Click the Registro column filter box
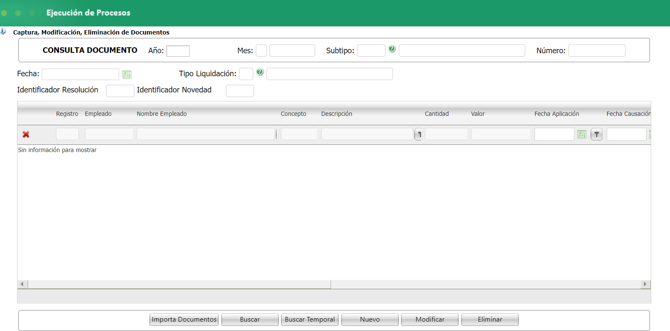The height and width of the screenshot is (331, 670). tap(67, 134)
